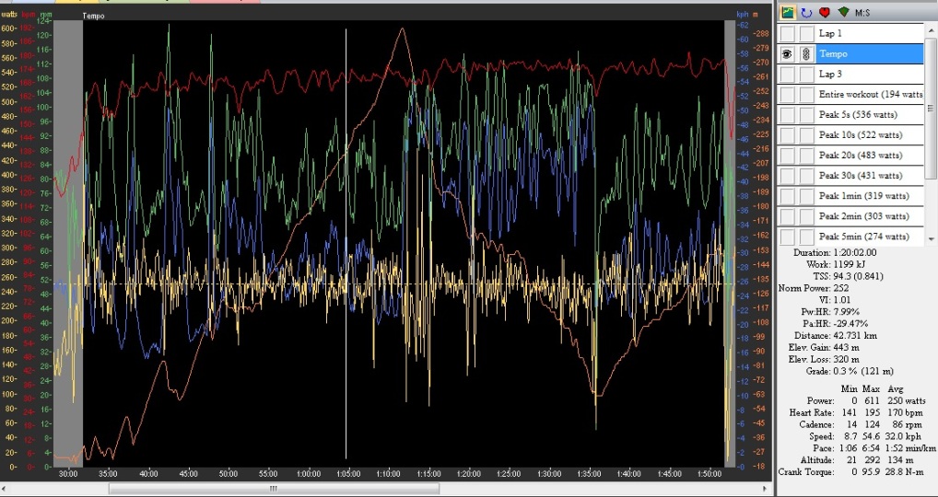938x497 pixels.
Task: Click the Tempo label above the chart
Action: (93, 16)
